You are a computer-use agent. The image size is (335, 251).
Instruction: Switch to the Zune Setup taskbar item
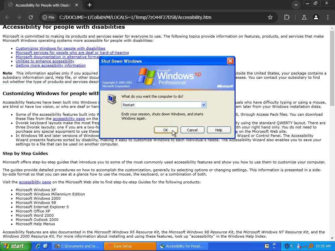pos(130,246)
